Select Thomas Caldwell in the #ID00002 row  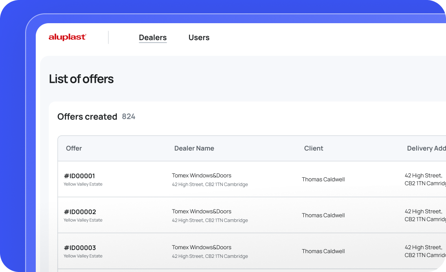(x=323, y=215)
